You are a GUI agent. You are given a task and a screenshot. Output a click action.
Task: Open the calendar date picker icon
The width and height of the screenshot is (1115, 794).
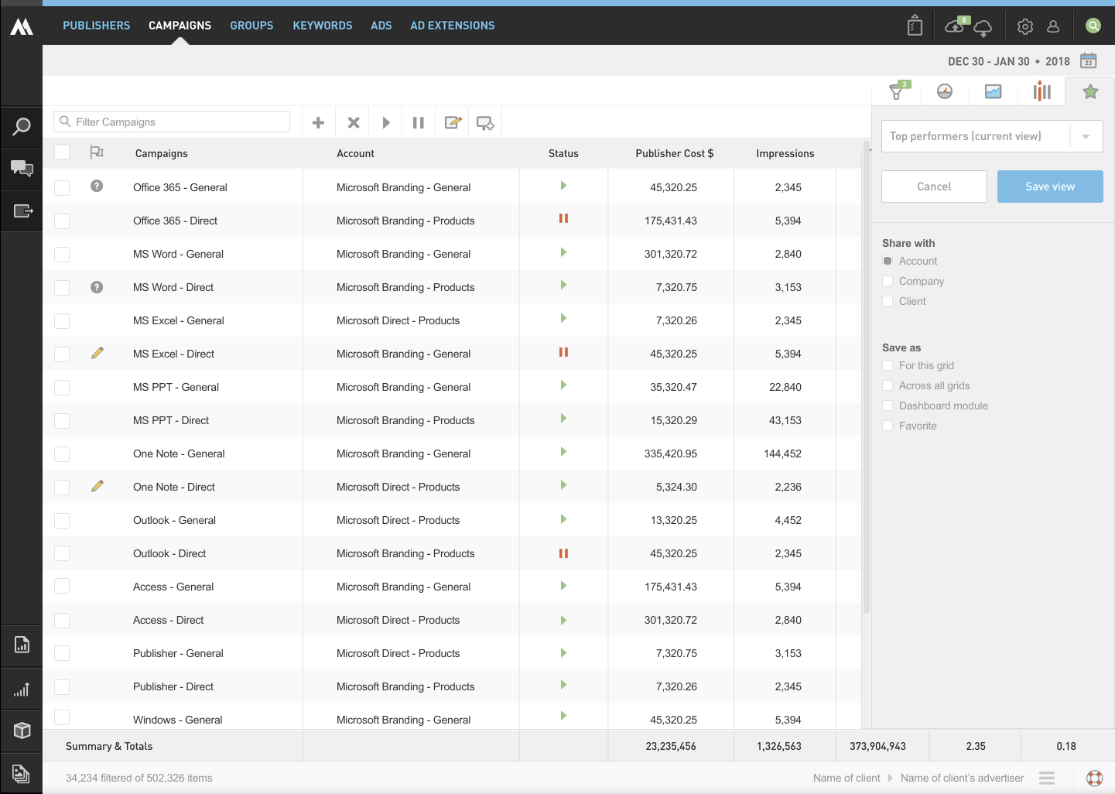[1089, 61]
